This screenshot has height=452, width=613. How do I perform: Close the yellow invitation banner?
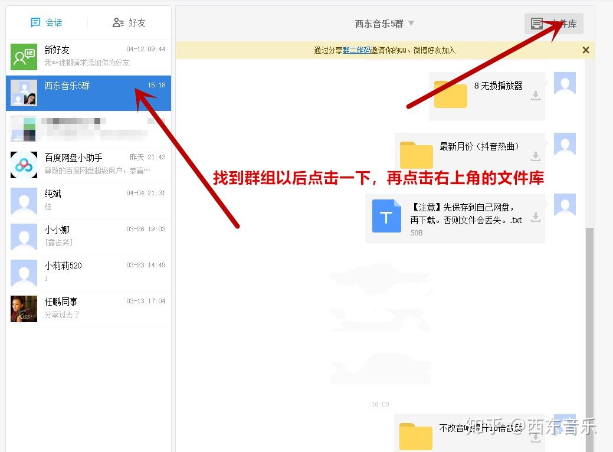(x=585, y=50)
